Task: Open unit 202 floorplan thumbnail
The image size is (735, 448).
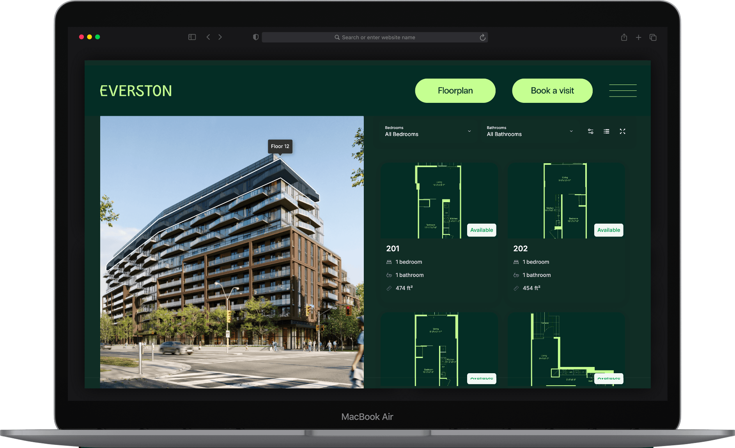Action: pyautogui.click(x=566, y=201)
